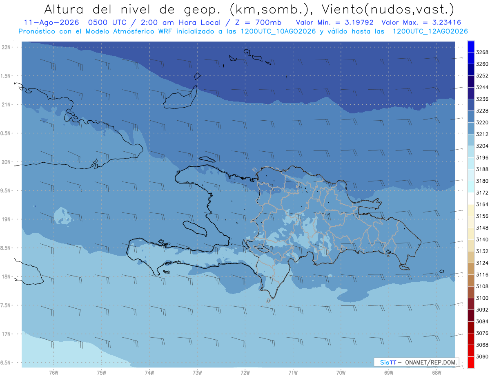Viewport: 490px width, 378px height.
Task: Click the '3148' colorbar value label
Action: pyautogui.click(x=482, y=228)
